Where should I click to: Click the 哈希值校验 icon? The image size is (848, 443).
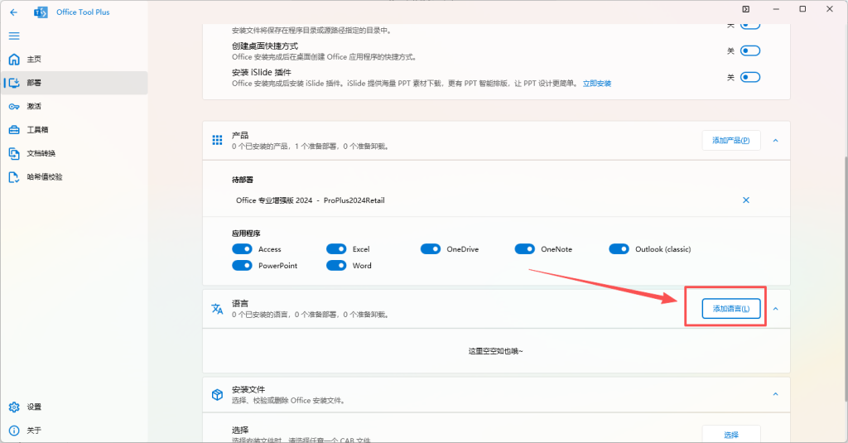14,177
